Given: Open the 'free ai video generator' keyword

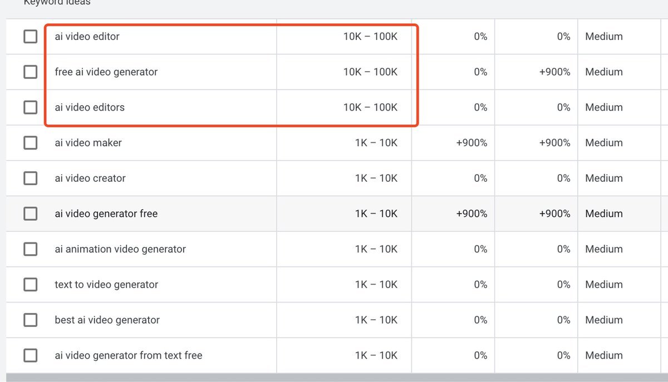Looking at the screenshot, I should tap(106, 72).
